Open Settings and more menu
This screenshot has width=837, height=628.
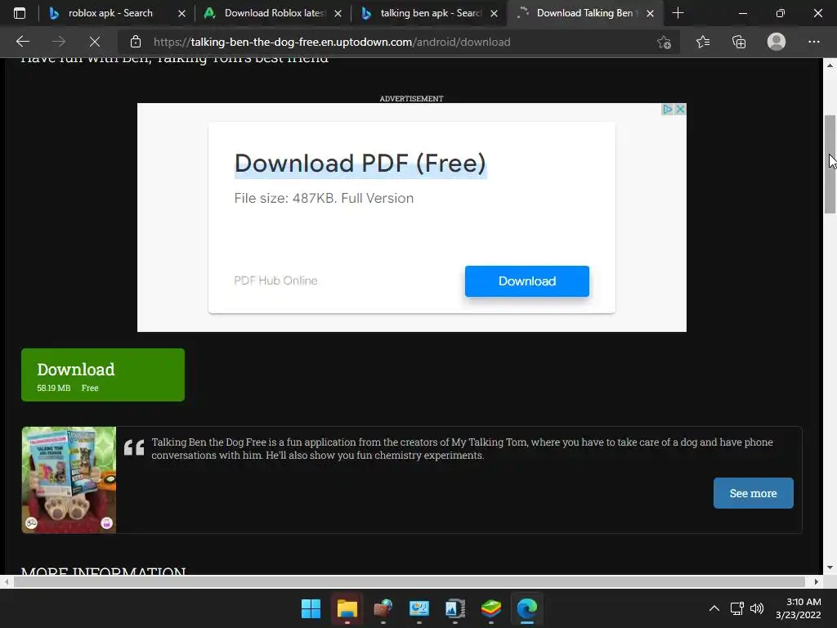(813, 42)
